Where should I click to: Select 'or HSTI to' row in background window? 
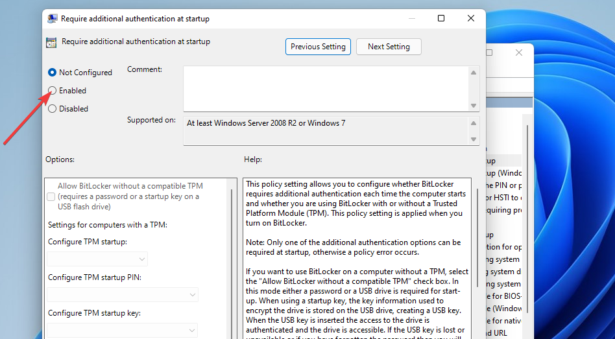[504, 198]
